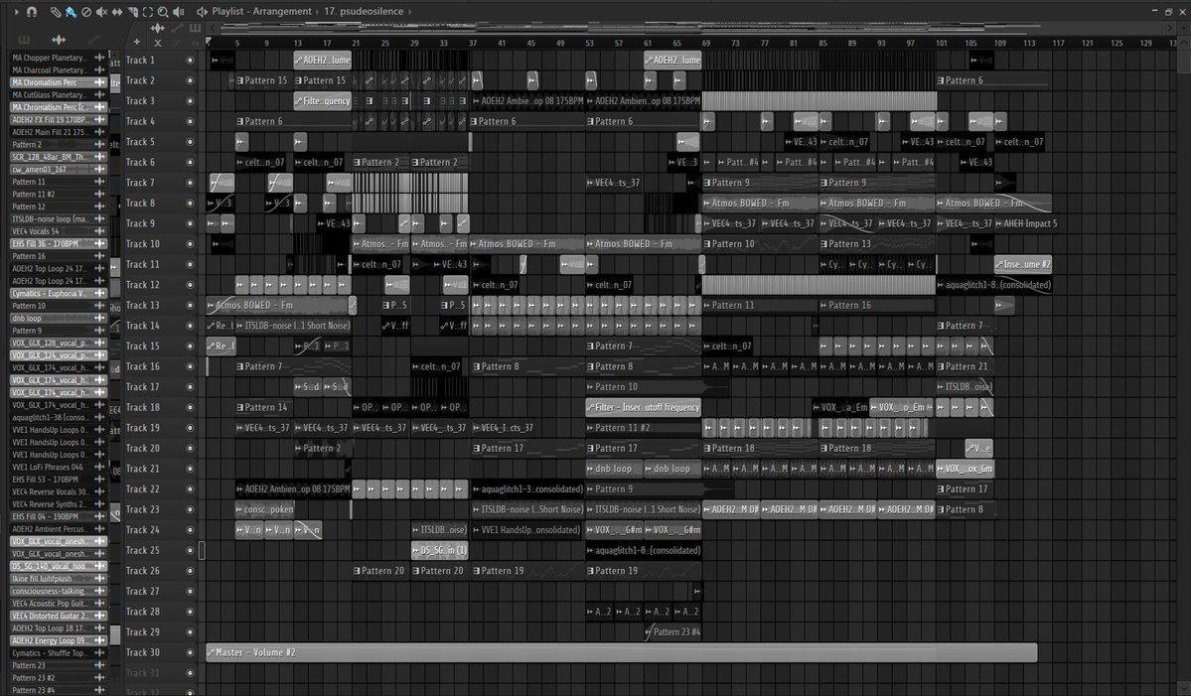Open clip menu of AHEH Impact 5

999,224
